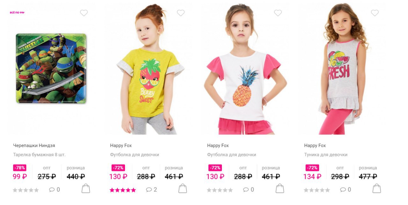This screenshot has width=408, height=205.
Task: Open Тарелка бумажная 8 шт. product title
Action: click(39, 155)
